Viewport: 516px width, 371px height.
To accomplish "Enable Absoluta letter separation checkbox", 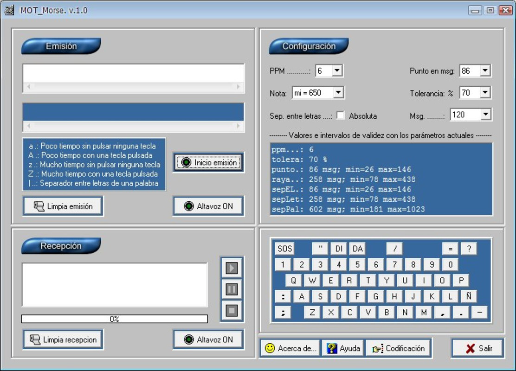I will coord(341,115).
